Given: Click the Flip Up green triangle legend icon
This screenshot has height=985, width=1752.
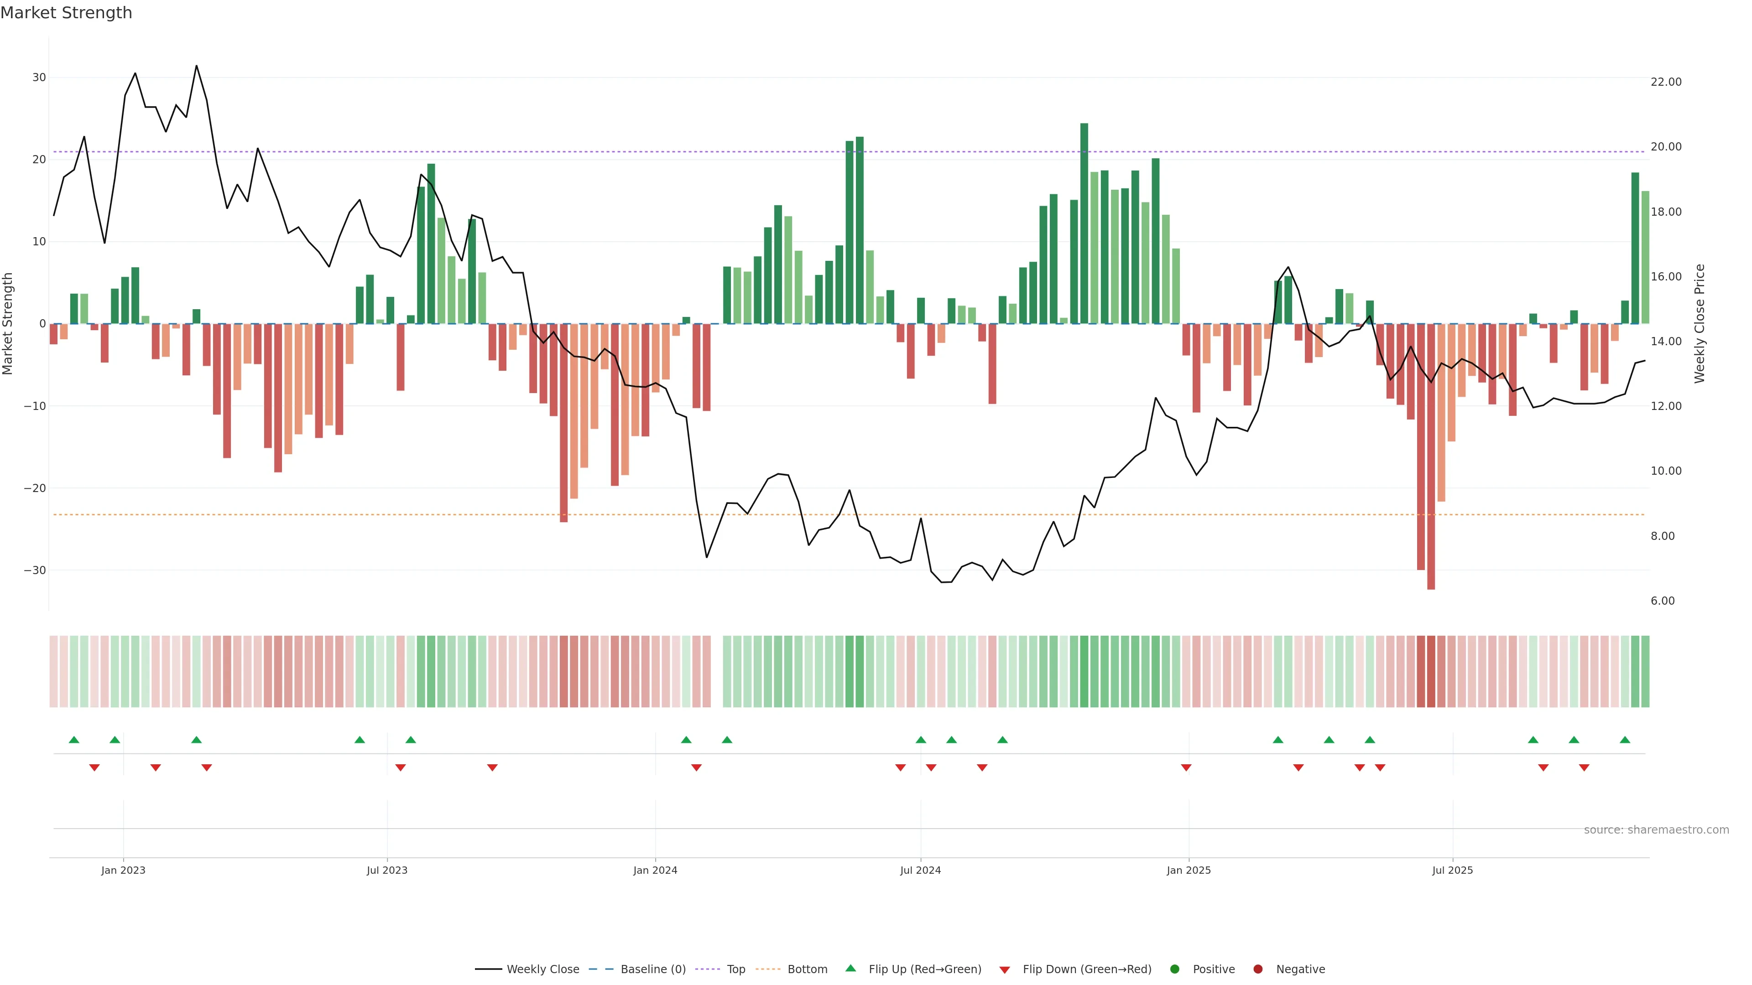Looking at the screenshot, I should (x=850, y=969).
